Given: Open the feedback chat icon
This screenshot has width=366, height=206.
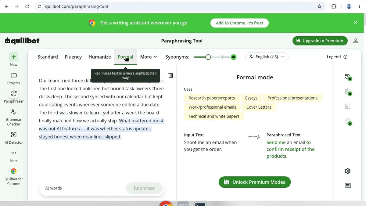Looking at the screenshot, I should pyautogui.click(x=348, y=186).
